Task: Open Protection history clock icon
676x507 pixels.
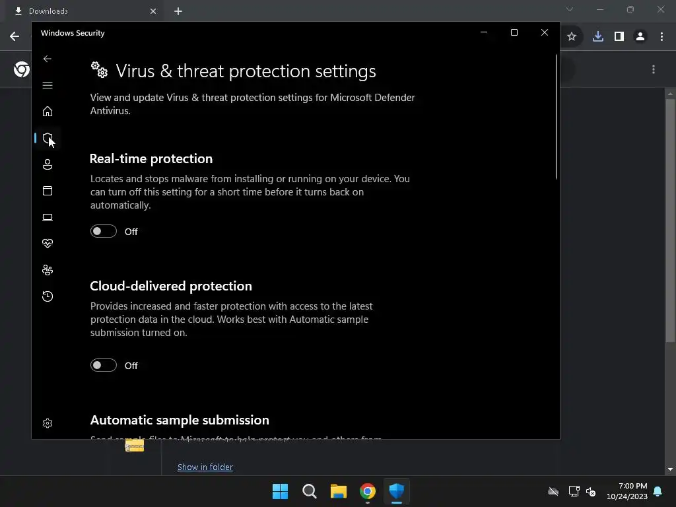Action: 48,296
